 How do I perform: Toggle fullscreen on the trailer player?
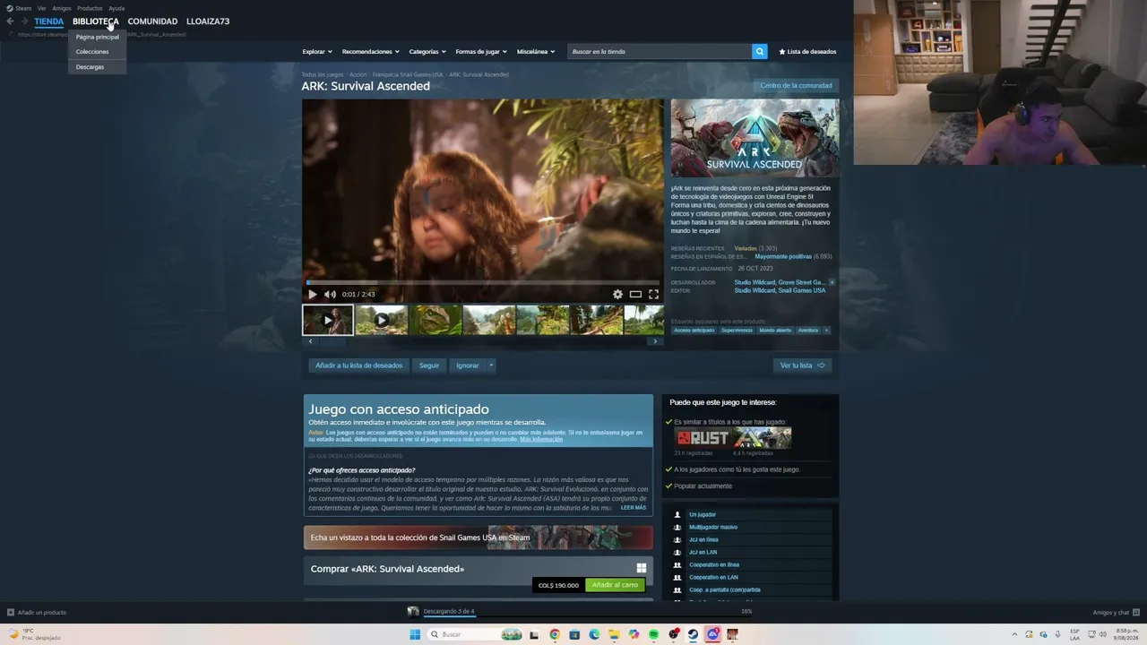[x=653, y=294]
